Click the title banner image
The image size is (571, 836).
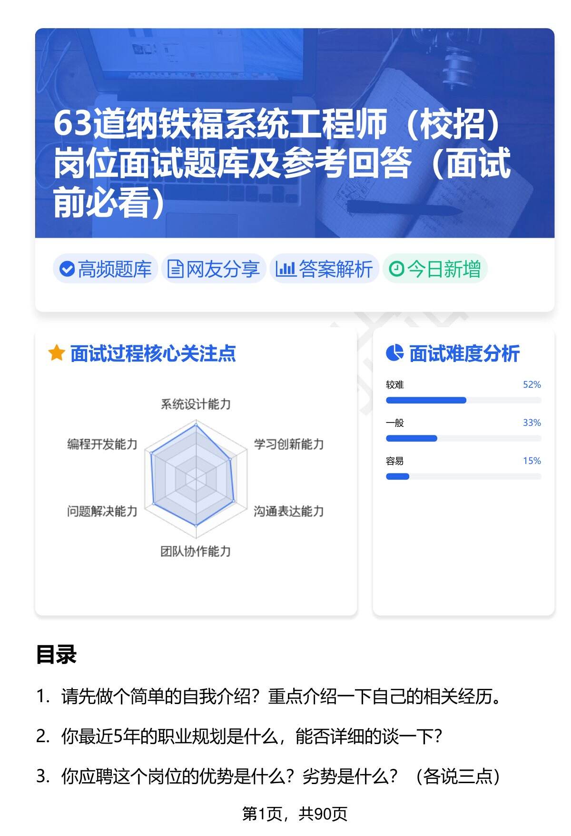tap(295, 133)
